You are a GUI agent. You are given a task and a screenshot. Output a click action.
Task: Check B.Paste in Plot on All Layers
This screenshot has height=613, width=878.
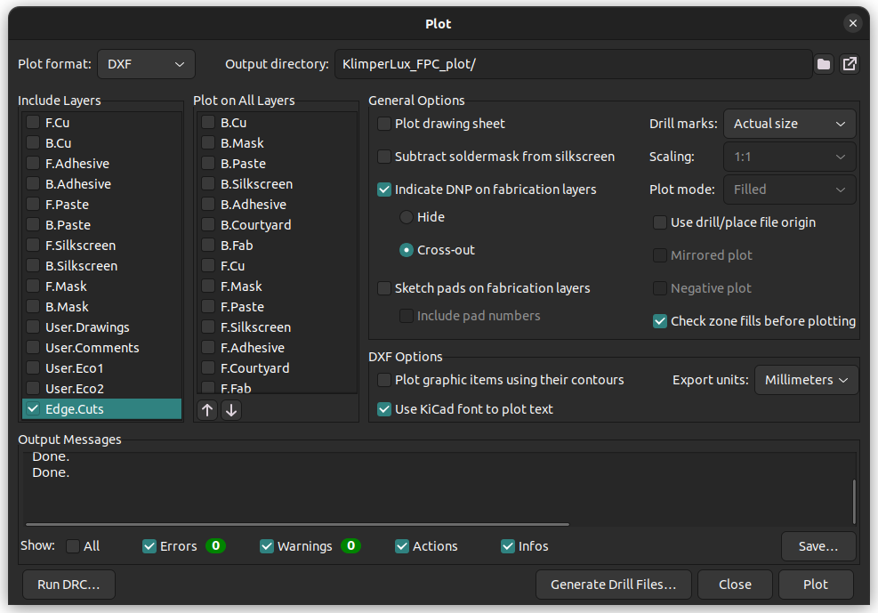(x=208, y=164)
